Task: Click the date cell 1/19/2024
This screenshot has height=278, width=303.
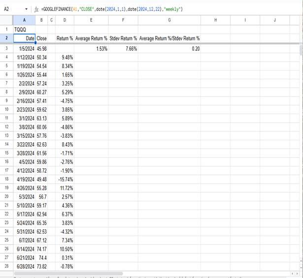Action: click(x=24, y=66)
